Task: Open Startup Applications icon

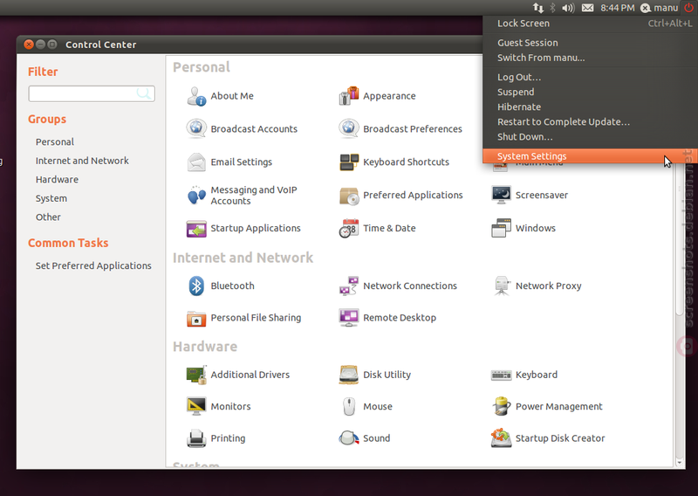Action: point(196,228)
